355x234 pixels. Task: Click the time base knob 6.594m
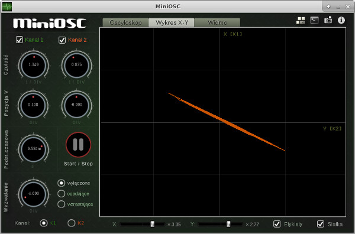pyautogui.click(x=34, y=149)
